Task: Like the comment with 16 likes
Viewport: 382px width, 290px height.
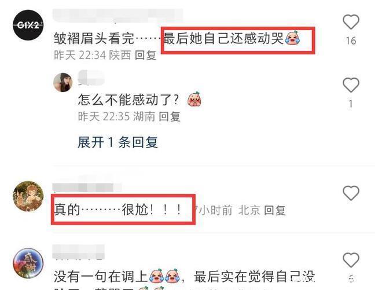Action: 351,22
